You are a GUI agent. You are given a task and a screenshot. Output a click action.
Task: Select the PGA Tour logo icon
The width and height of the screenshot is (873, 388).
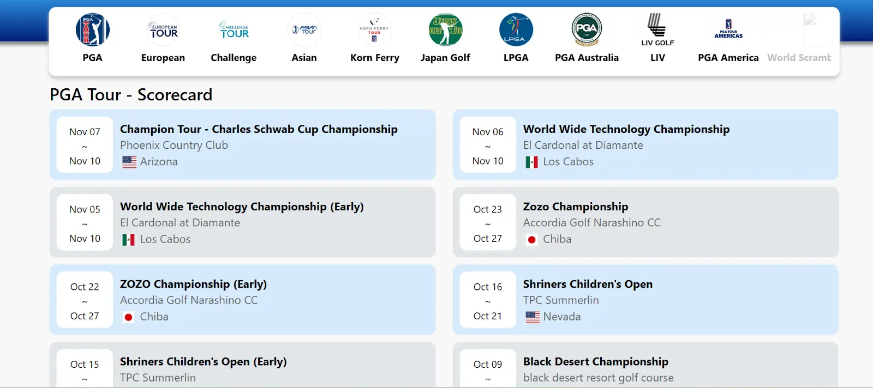92,30
